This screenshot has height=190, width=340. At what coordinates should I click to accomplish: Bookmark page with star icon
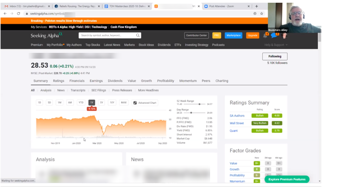tap(262, 13)
